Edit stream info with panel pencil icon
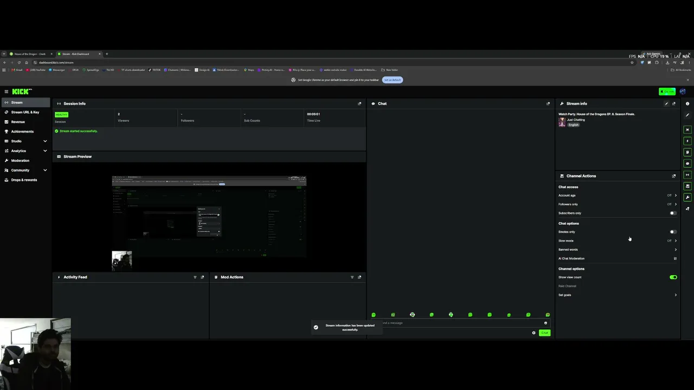Screen dimensions: 694x390 pyautogui.click(x=666, y=103)
